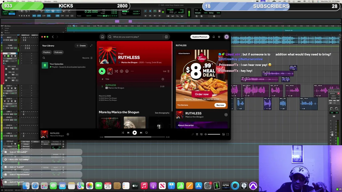Add RUTHLESS in the right now-playing panel
The image size is (342, 192).
[226, 115]
